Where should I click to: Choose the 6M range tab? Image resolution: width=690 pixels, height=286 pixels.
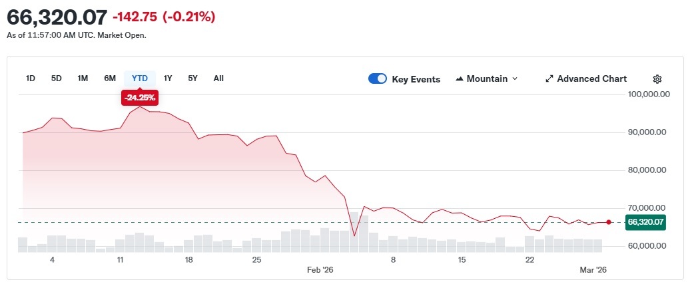(x=110, y=78)
